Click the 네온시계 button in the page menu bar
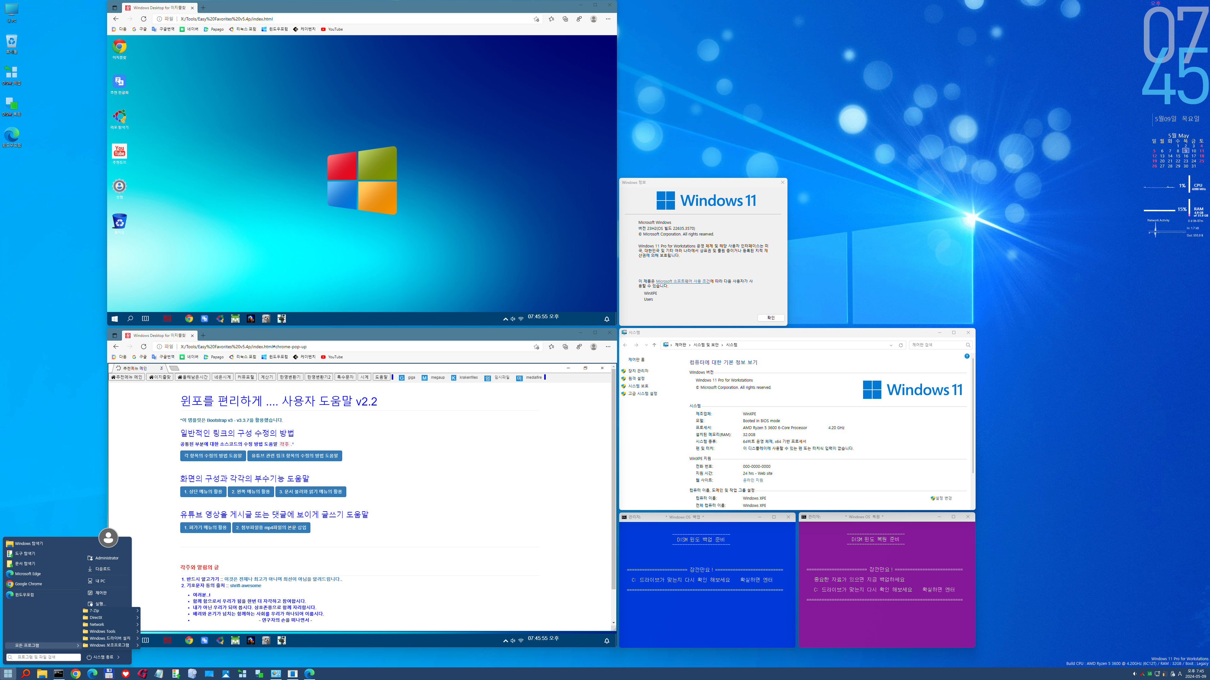Image resolution: width=1210 pixels, height=680 pixels. 222,377
